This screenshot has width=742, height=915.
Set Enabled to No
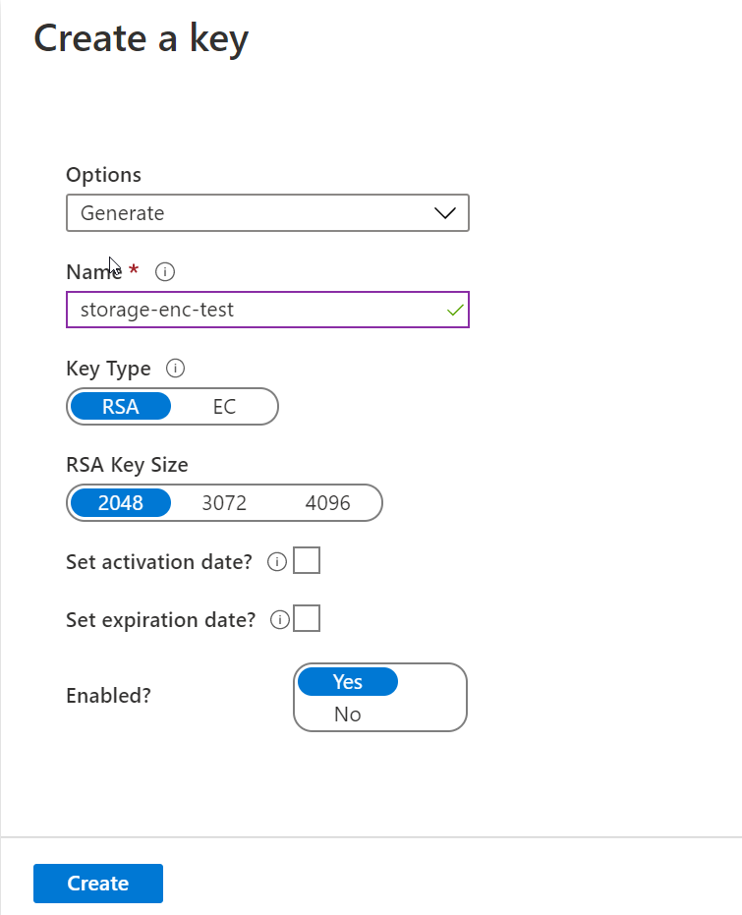click(x=347, y=715)
